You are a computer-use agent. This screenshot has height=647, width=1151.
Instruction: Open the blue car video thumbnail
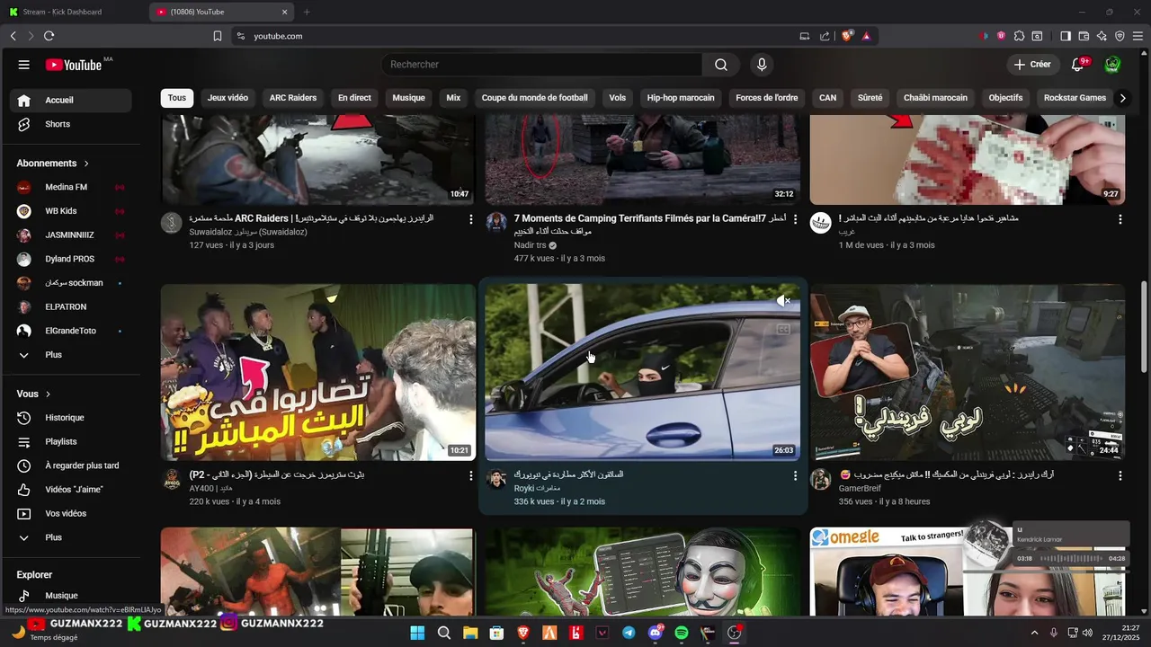(x=642, y=372)
